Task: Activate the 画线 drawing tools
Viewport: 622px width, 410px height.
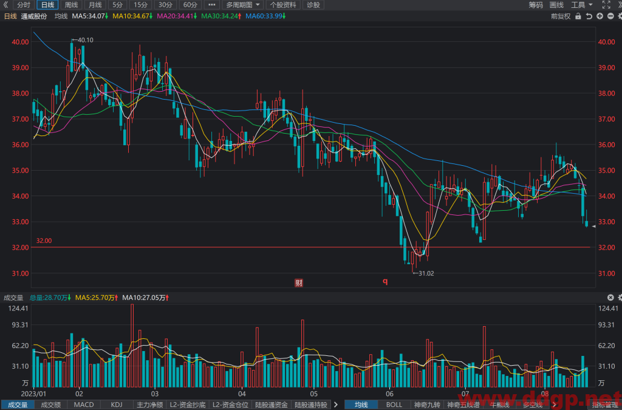Action: [x=556, y=5]
